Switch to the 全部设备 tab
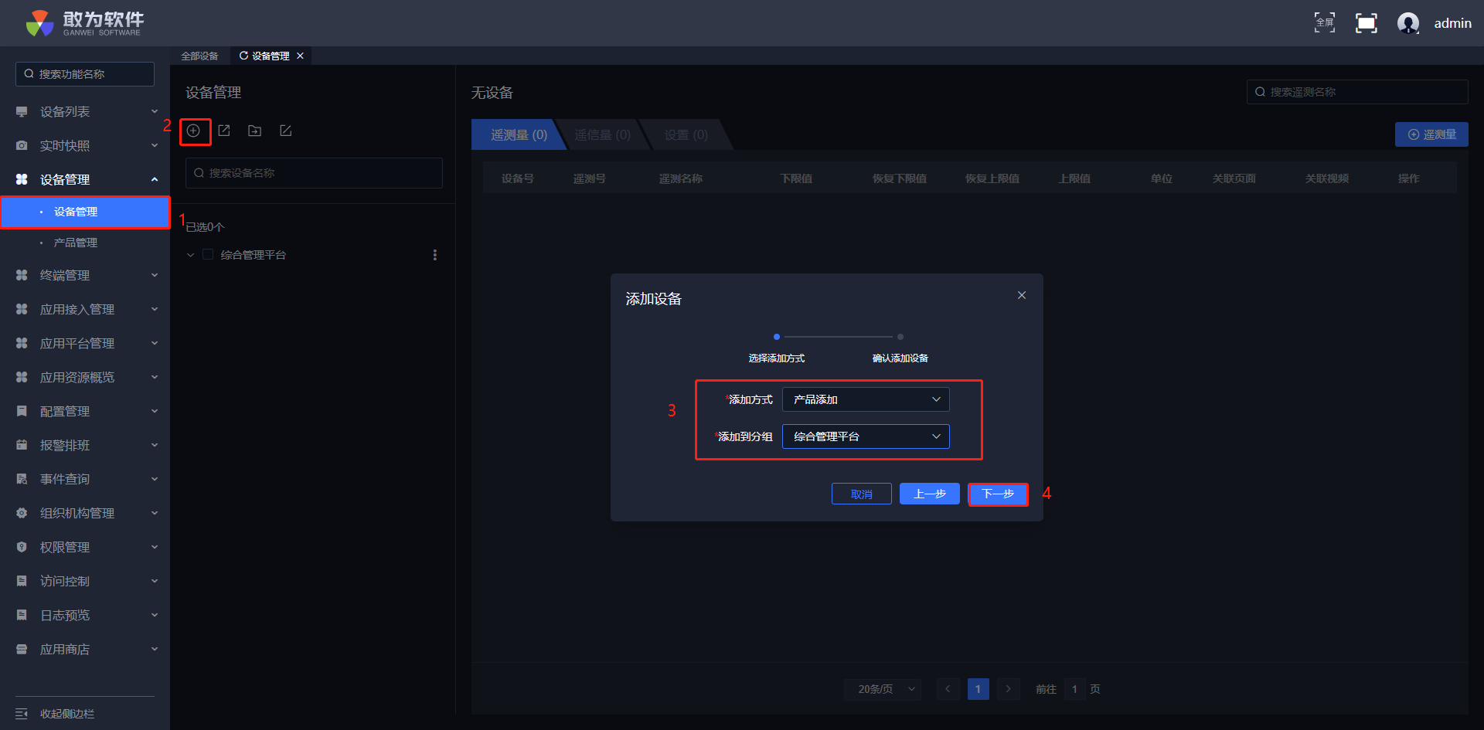The image size is (1484, 730). (x=199, y=56)
